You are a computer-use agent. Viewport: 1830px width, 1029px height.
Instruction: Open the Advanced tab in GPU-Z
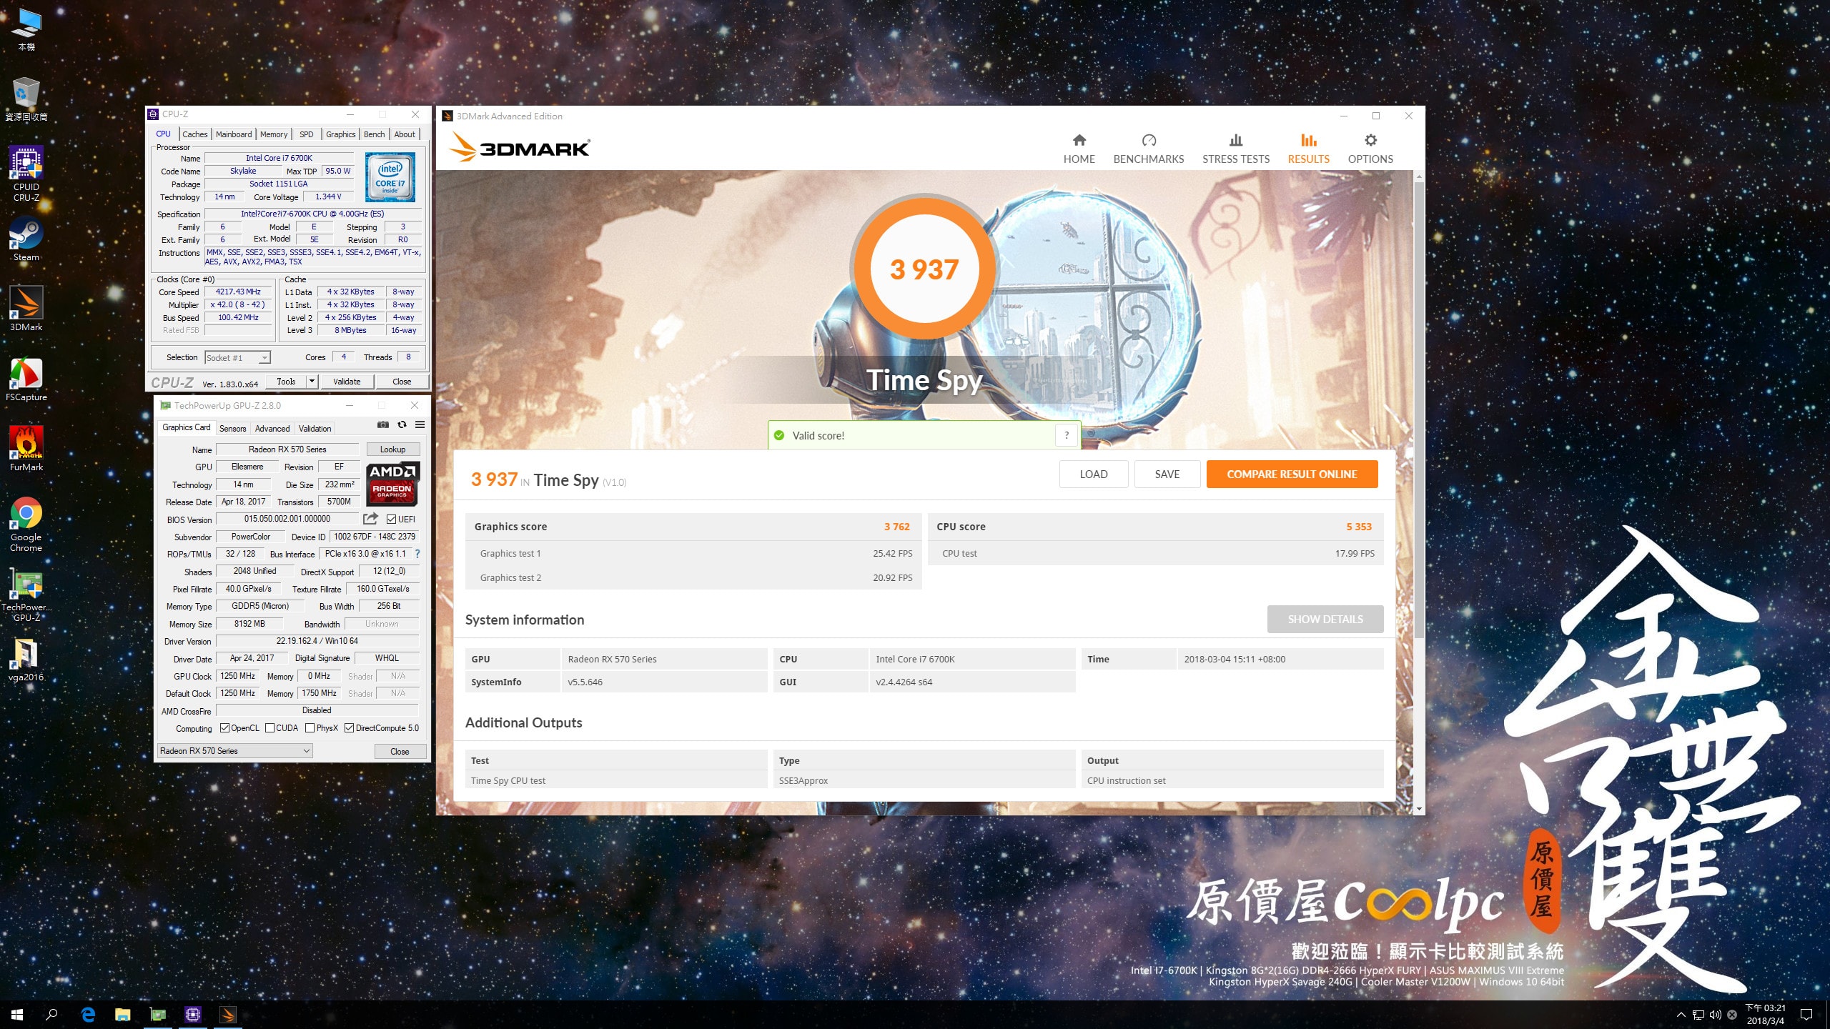(272, 429)
